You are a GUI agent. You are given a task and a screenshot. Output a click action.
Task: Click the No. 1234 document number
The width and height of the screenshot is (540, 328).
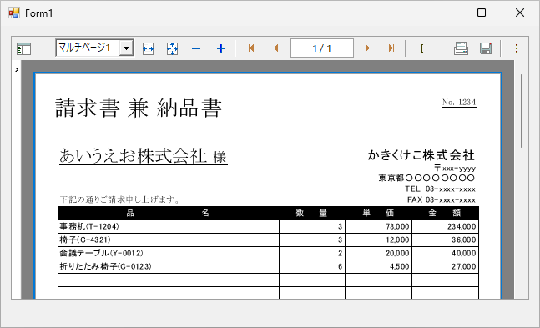[x=459, y=103]
